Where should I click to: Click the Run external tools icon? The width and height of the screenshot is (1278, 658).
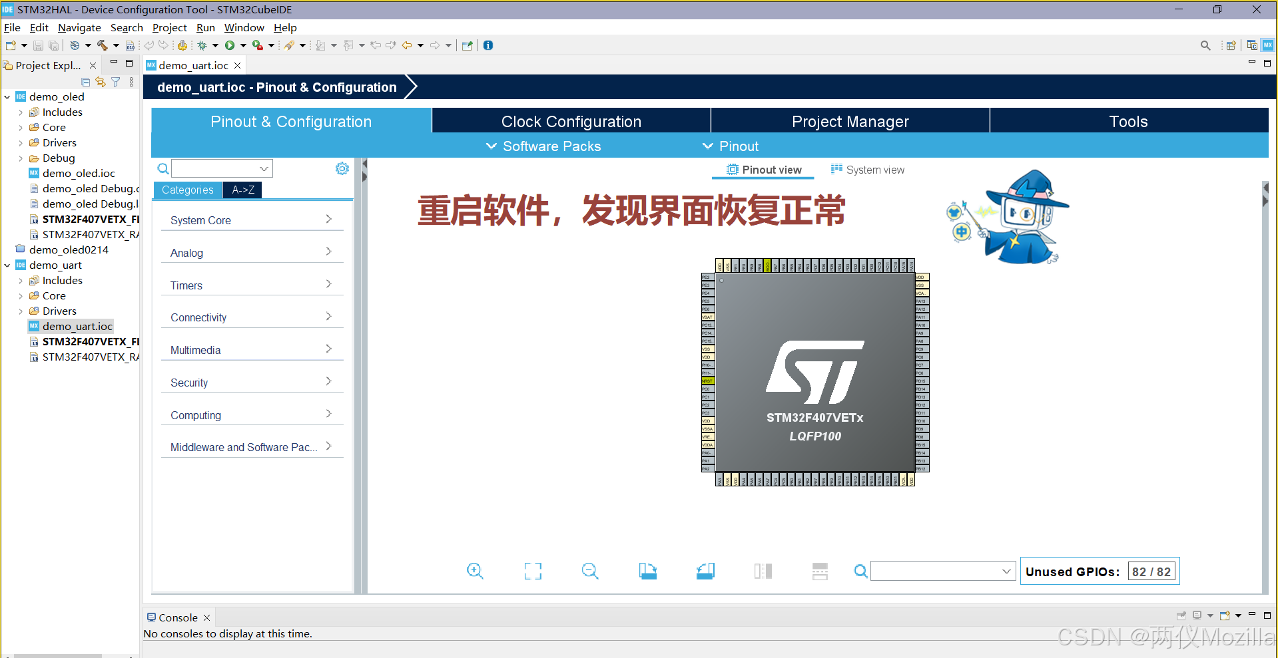257,45
